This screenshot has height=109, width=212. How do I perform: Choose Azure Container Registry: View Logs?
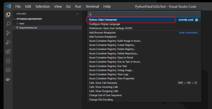point(144,74)
